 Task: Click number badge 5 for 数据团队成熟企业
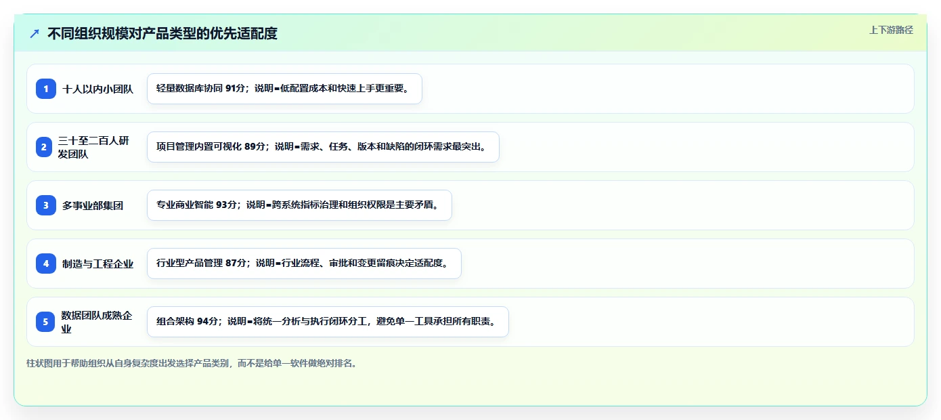pos(46,322)
